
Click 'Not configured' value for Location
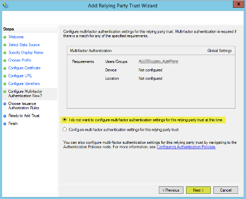click(150, 78)
